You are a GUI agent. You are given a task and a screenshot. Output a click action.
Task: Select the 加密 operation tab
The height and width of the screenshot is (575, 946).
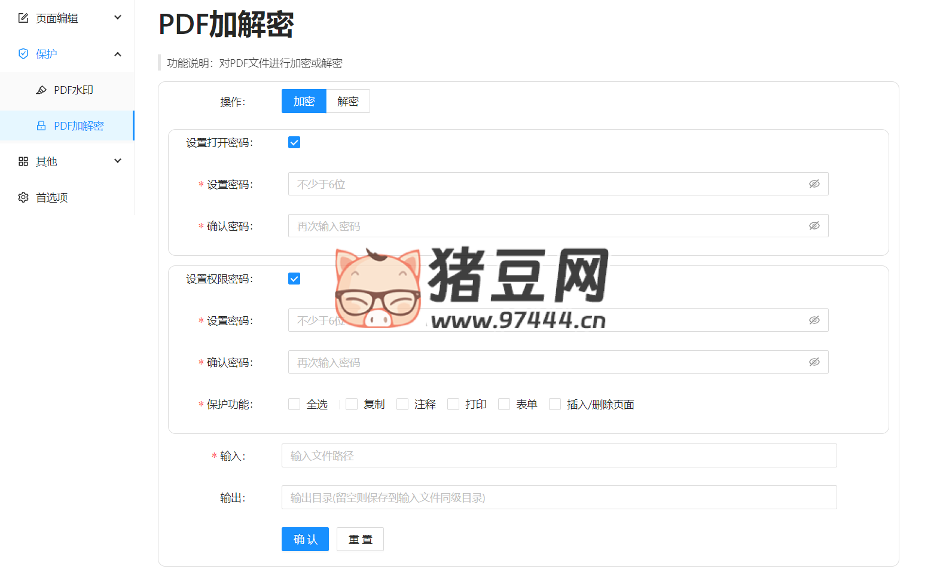[304, 102]
